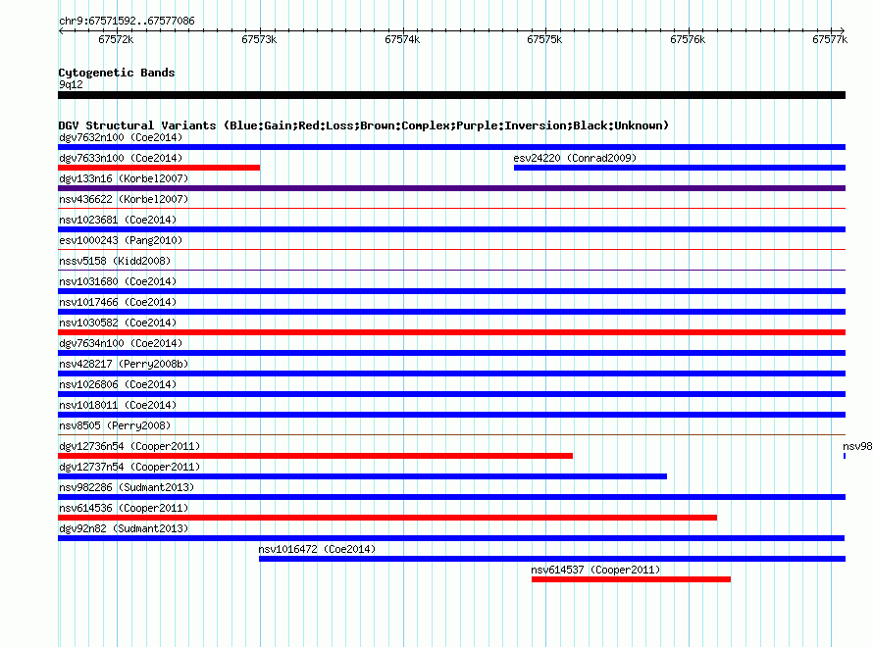
Task: Select the nsv614537 red loss bar
Action: (631, 579)
